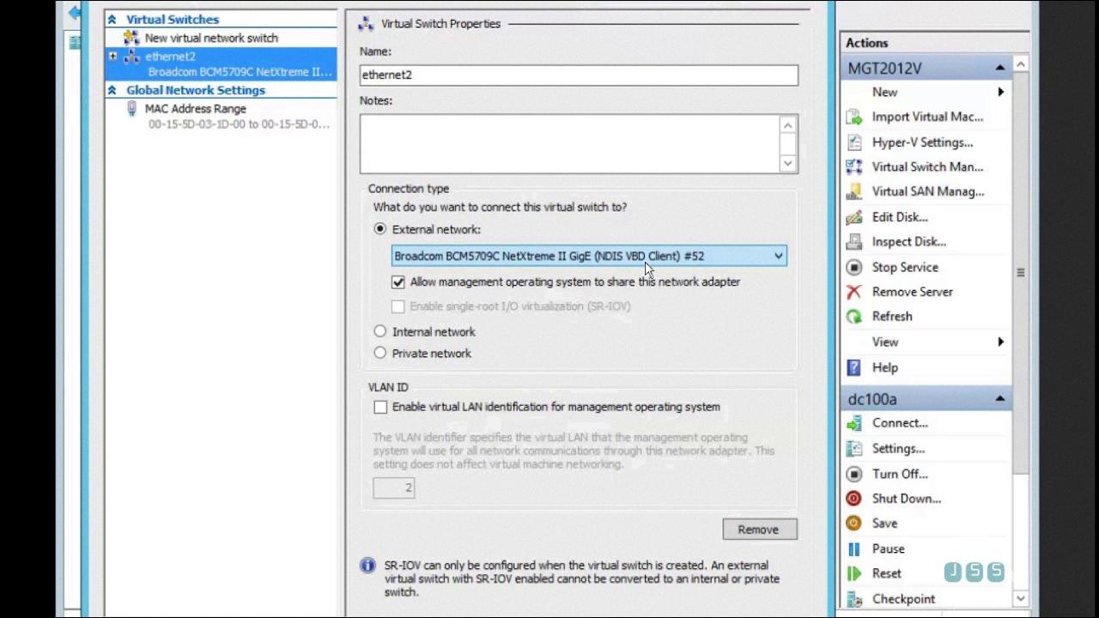1099x618 pixels.
Task: Click Inspect Disk... action
Action: pos(908,242)
